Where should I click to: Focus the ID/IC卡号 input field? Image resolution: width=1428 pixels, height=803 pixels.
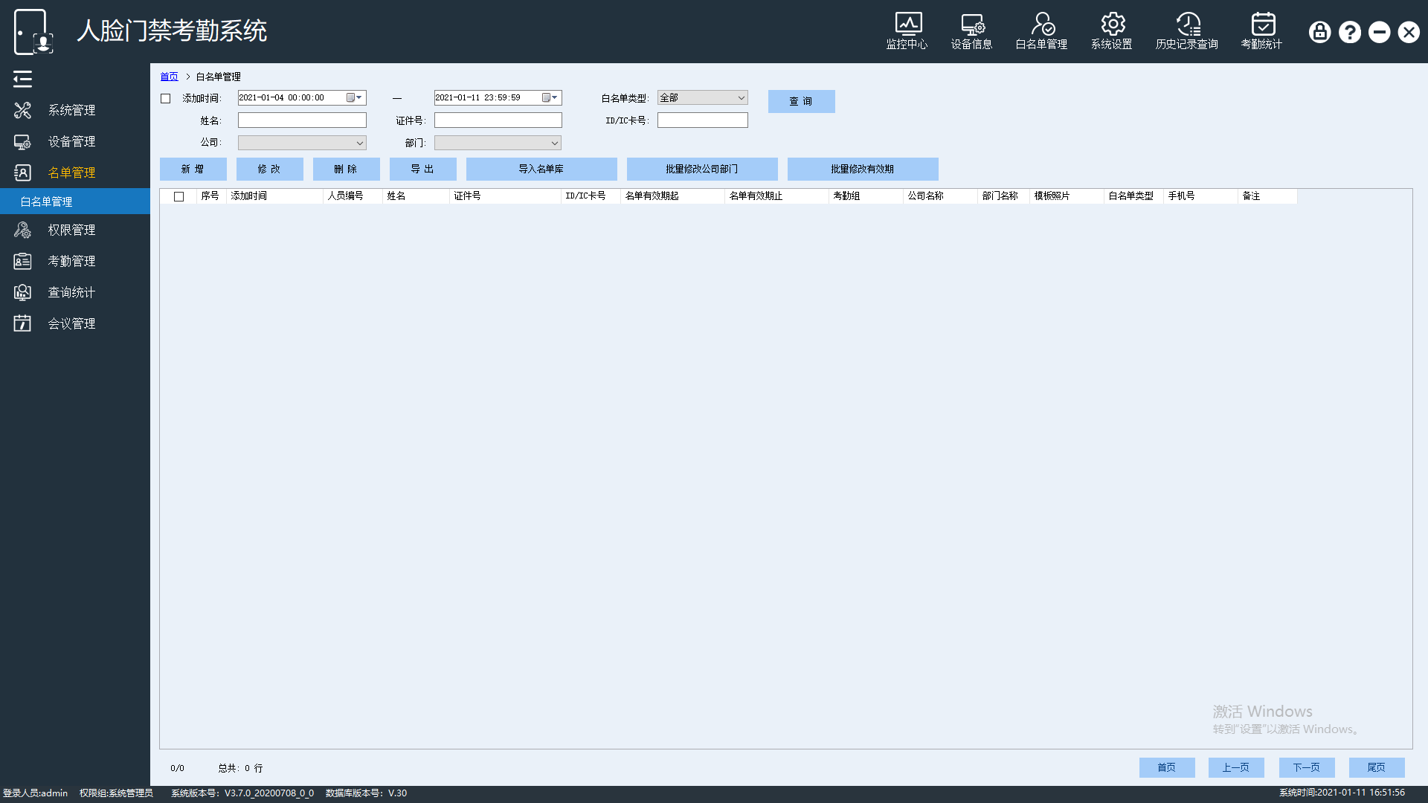(x=703, y=120)
